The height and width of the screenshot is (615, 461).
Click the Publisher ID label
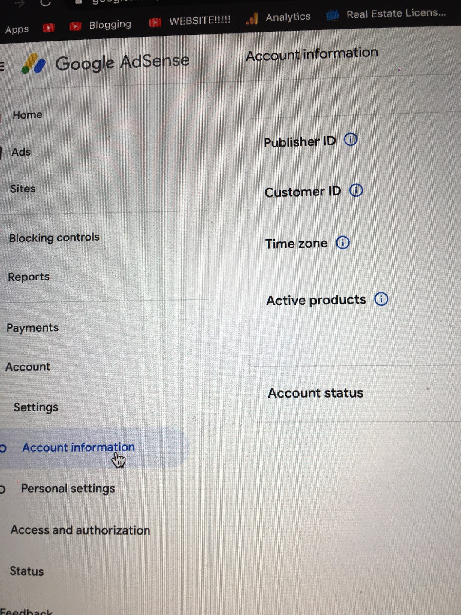(300, 142)
